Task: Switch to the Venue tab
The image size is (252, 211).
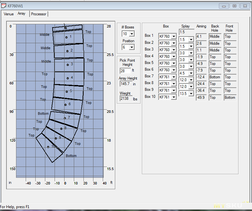Action: (x=9, y=14)
